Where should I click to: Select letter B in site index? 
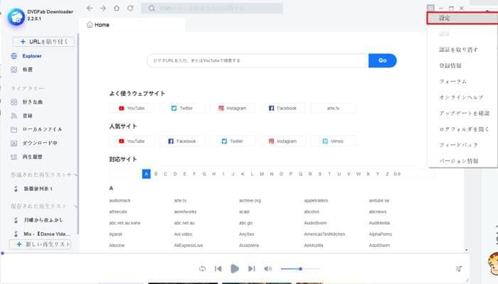(156, 174)
